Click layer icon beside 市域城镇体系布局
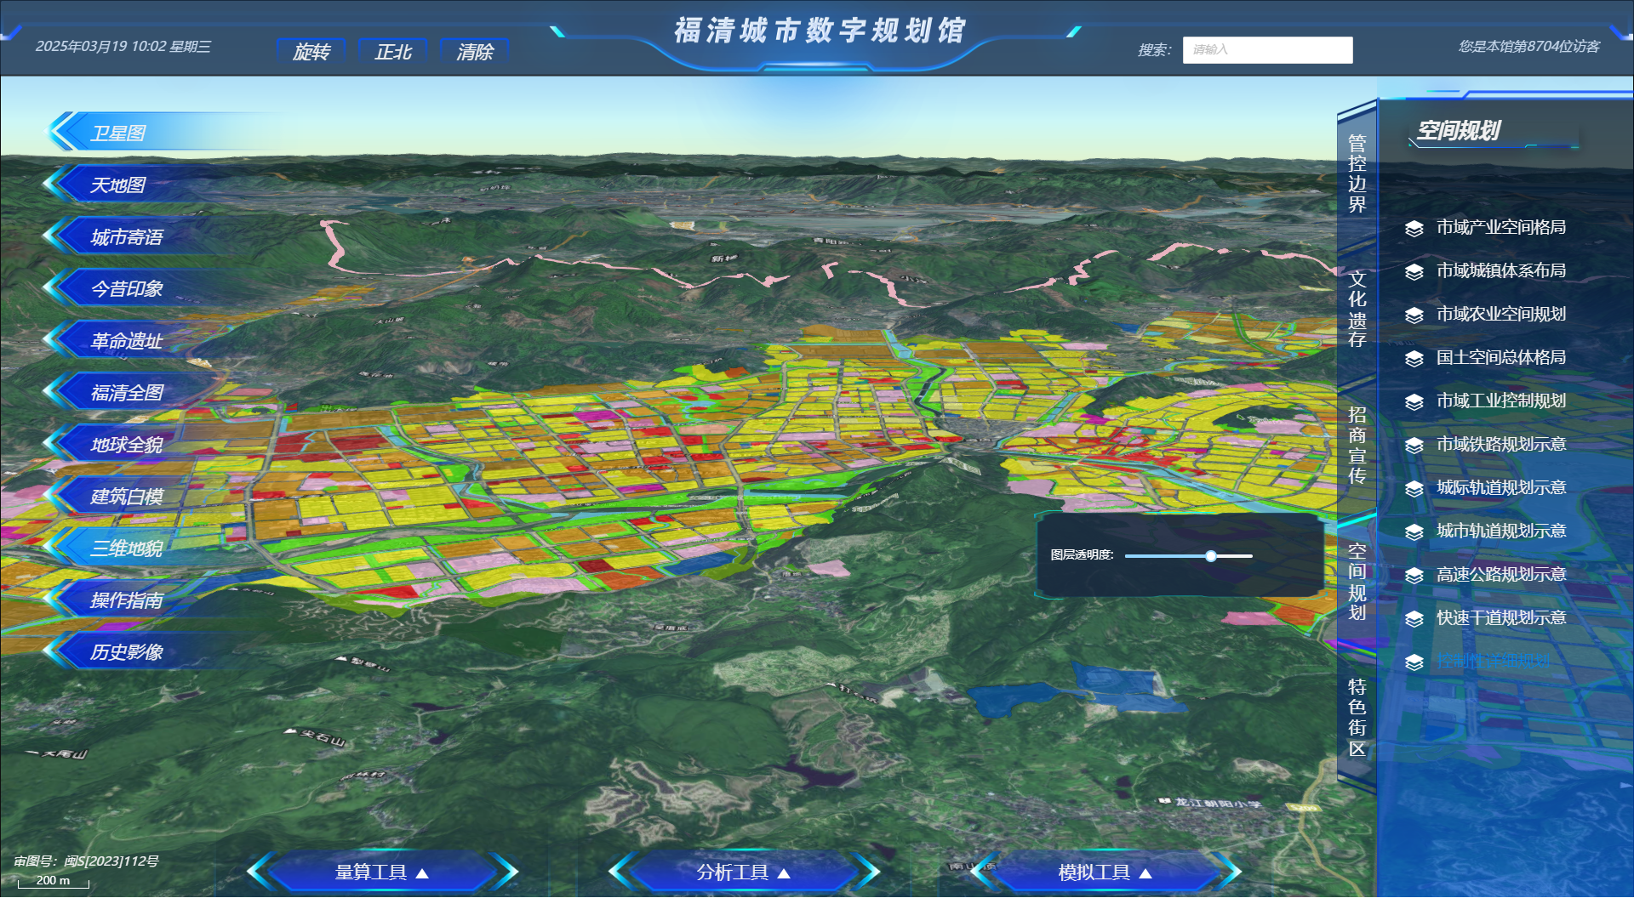The image size is (1634, 898). (1414, 271)
